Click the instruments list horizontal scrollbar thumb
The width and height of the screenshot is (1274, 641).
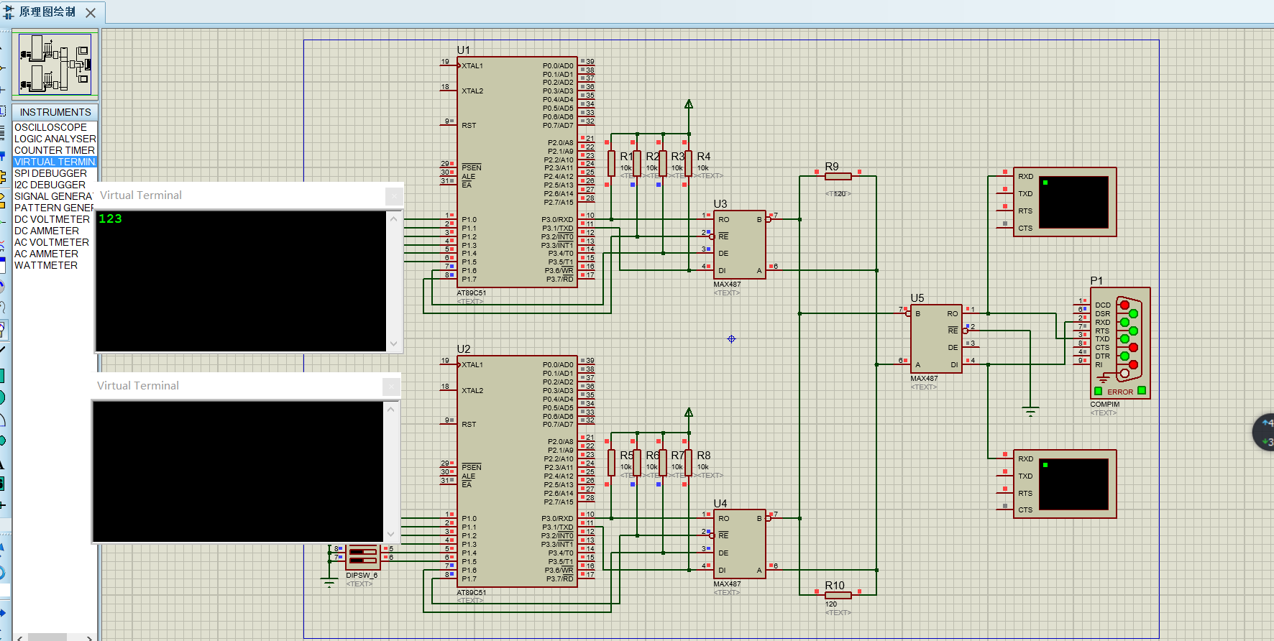[47, 637]
